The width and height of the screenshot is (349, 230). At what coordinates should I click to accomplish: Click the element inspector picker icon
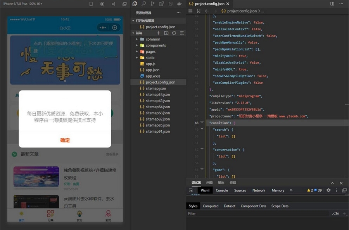(x=191, y=190)
